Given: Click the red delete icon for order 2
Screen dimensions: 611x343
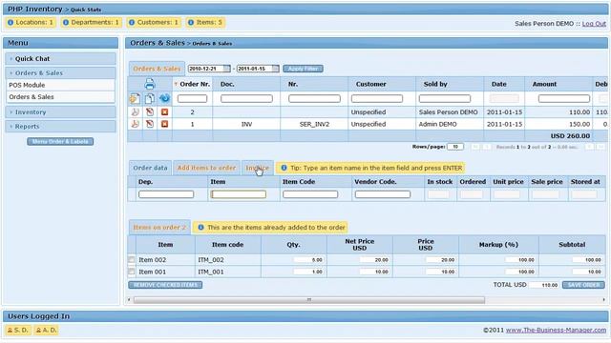Looking at the screenshot, I should click(x=164, y=112).
